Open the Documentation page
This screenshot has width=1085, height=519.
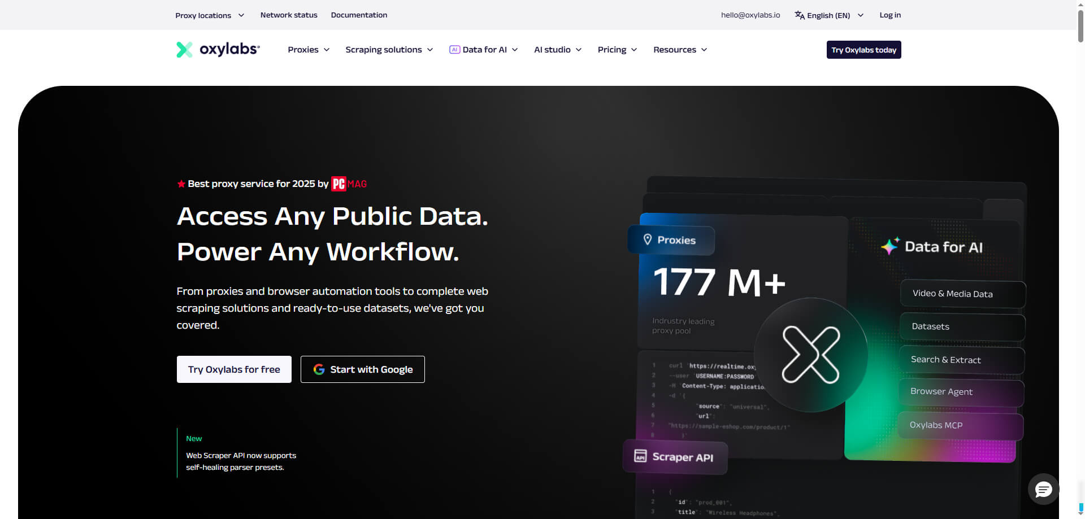(359, 15)
